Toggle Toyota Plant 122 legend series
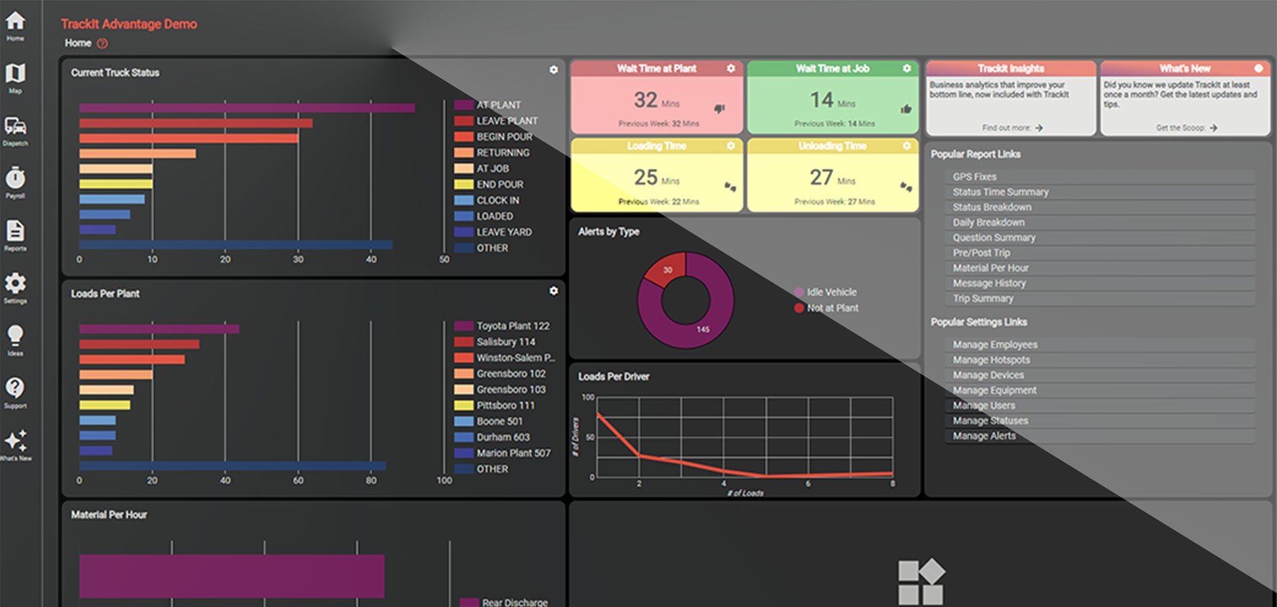Image resolution: width=1277 pixels, height=607 pixels. coord(512,326)
